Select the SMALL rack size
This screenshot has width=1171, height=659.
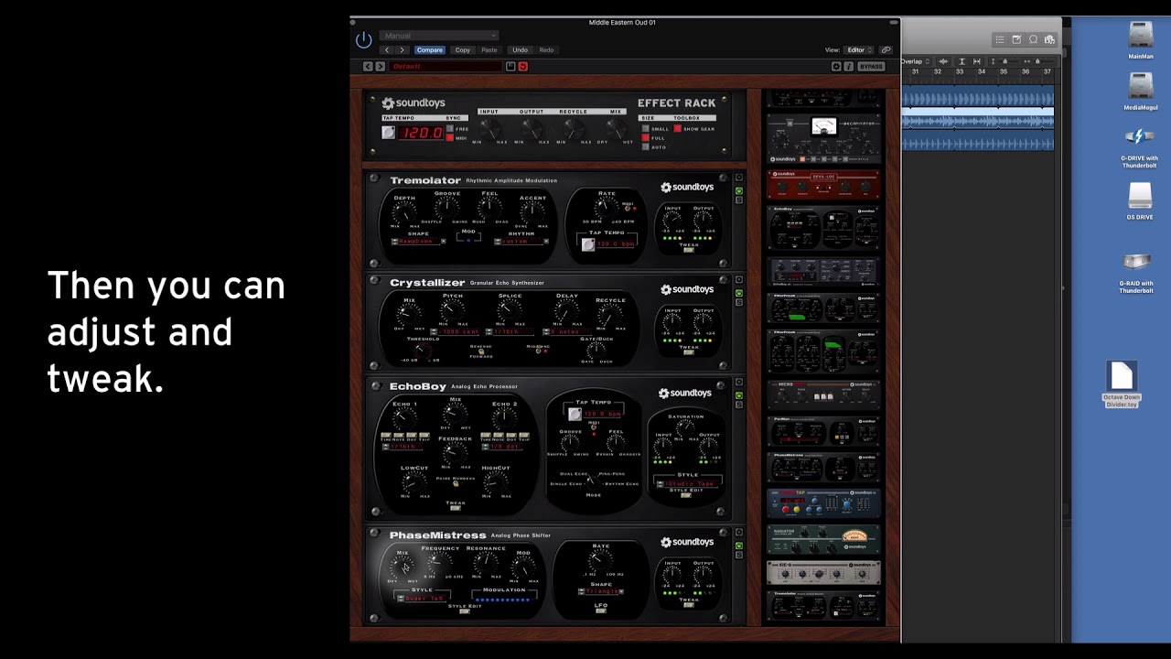[645, 129]
